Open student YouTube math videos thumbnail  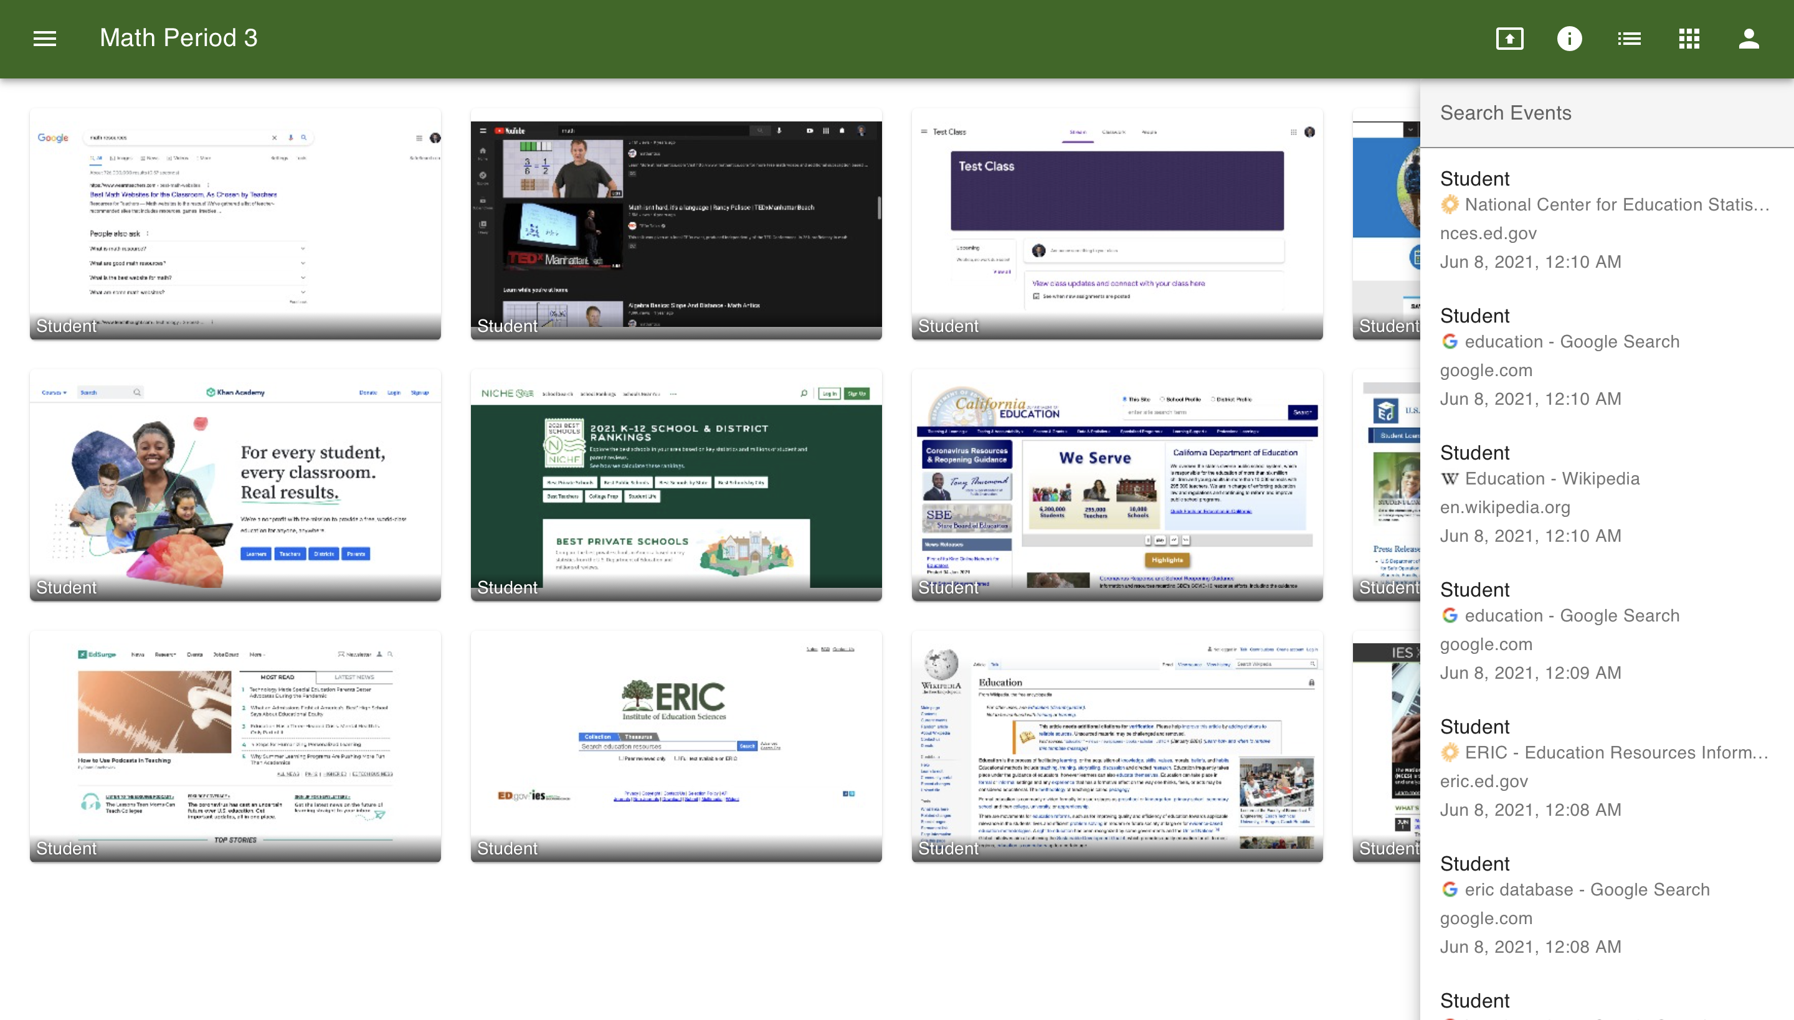point(676,224)
